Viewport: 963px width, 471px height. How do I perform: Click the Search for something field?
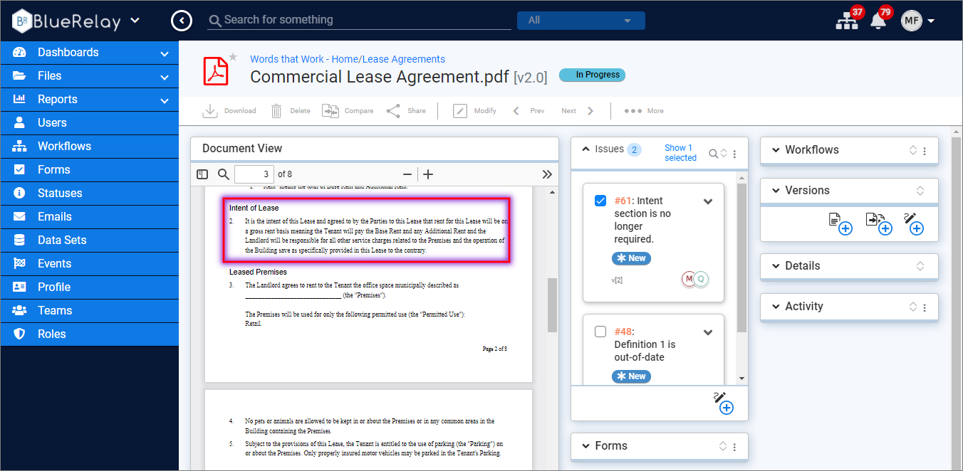click(x=360, y=20)
